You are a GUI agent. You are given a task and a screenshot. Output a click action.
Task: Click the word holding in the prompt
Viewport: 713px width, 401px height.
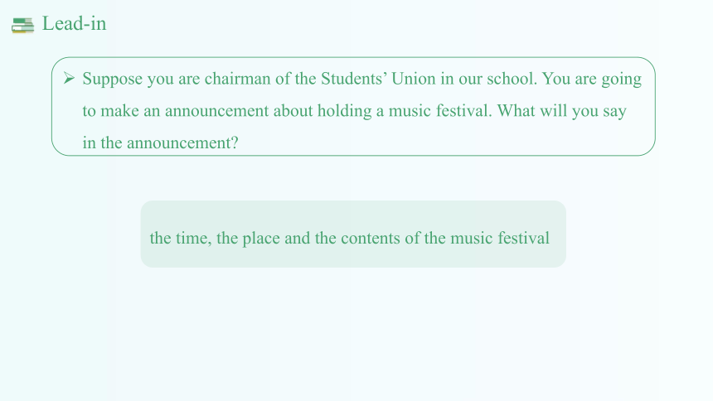(344, 111)
